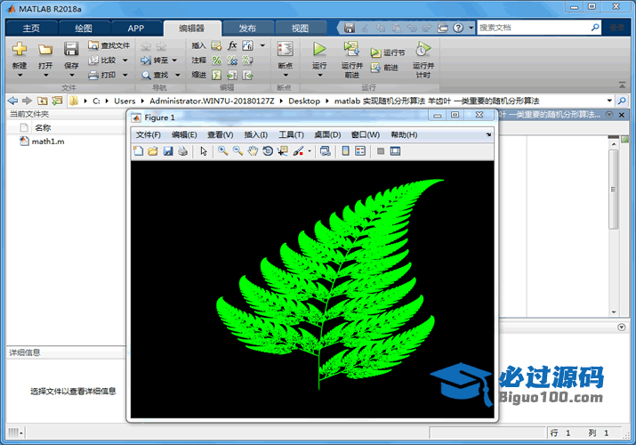Toggle the Edit Plot arrow tool
This screenshot has width=636, height=445.
(x=204, y=151)
